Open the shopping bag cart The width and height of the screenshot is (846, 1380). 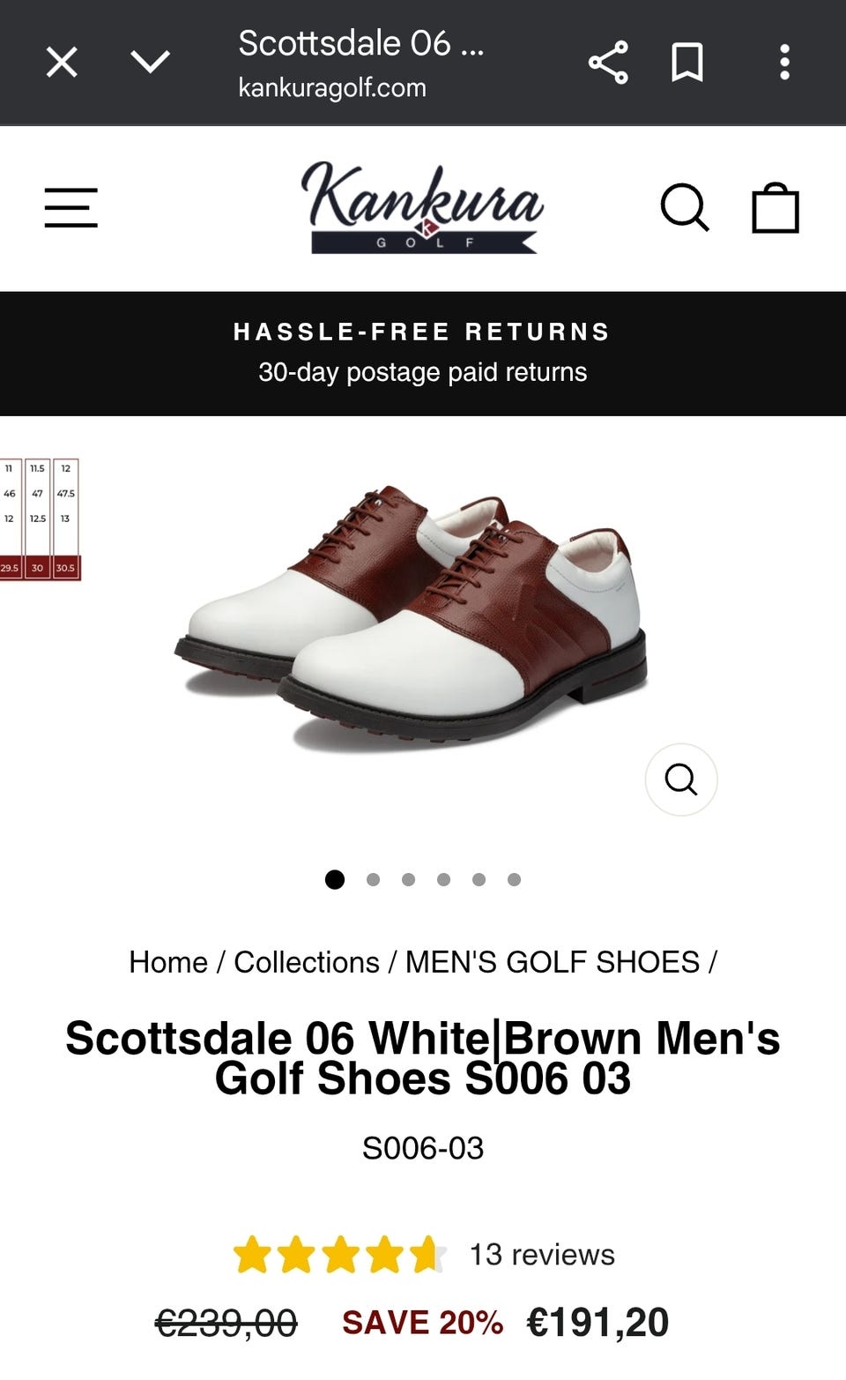pos(775,208)
